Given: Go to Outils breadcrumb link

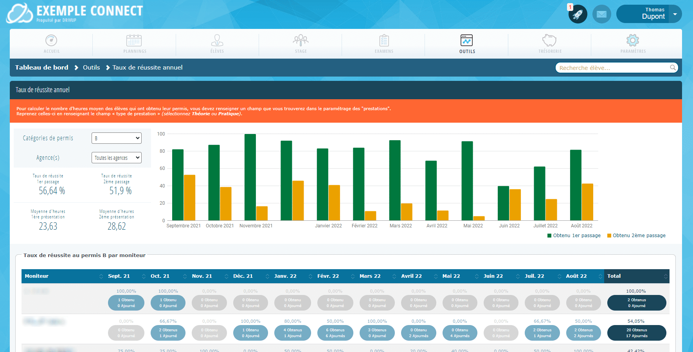Looking at the screenshot, I should (x=91, y=68).
